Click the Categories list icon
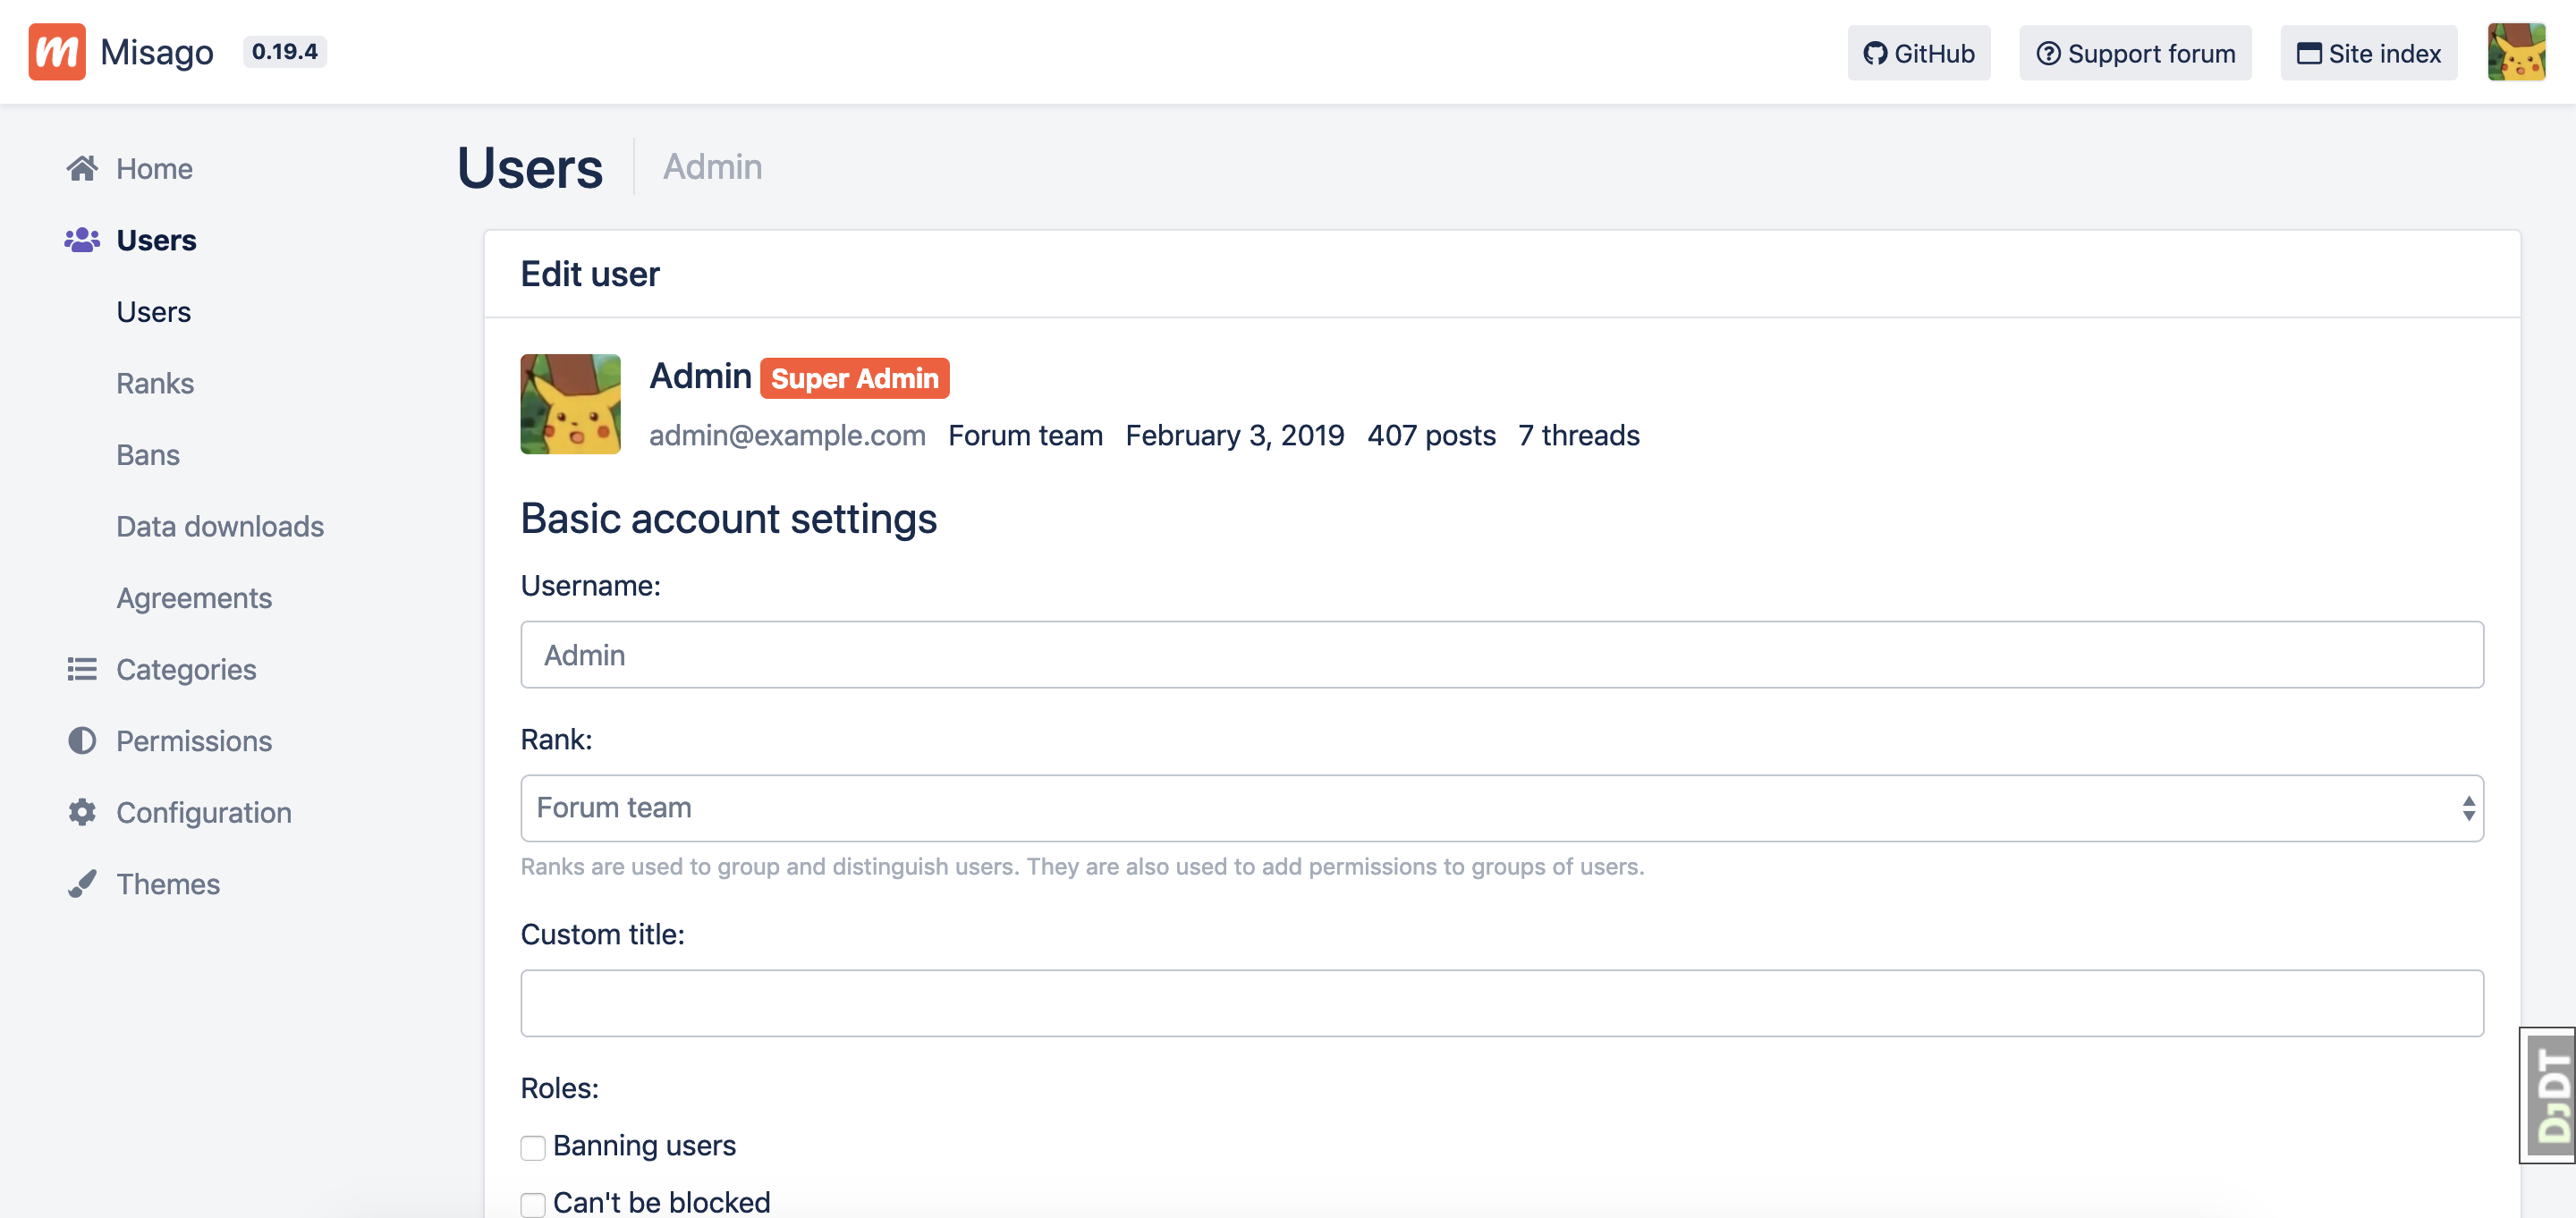 tap(82, 669)
